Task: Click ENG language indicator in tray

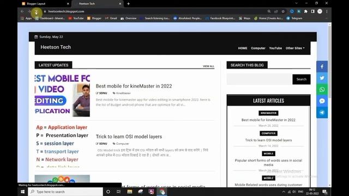Action: point(300,192)
